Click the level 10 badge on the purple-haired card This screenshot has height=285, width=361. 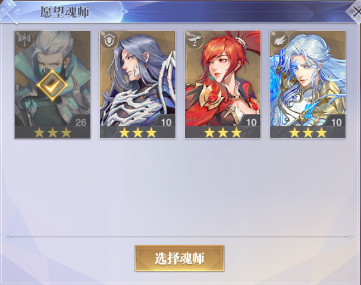coord(166,122)
